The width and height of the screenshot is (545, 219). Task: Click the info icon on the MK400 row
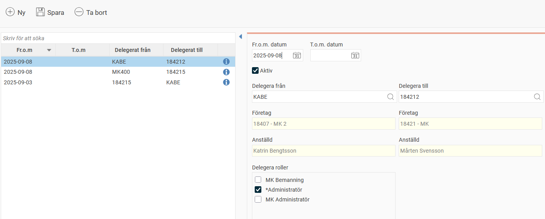[x=226, y=72]
